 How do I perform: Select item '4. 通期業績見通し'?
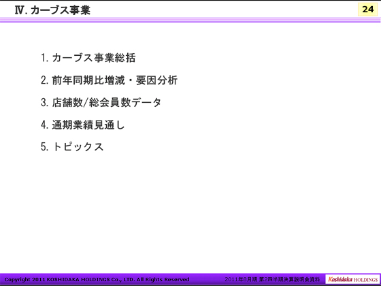82,125
